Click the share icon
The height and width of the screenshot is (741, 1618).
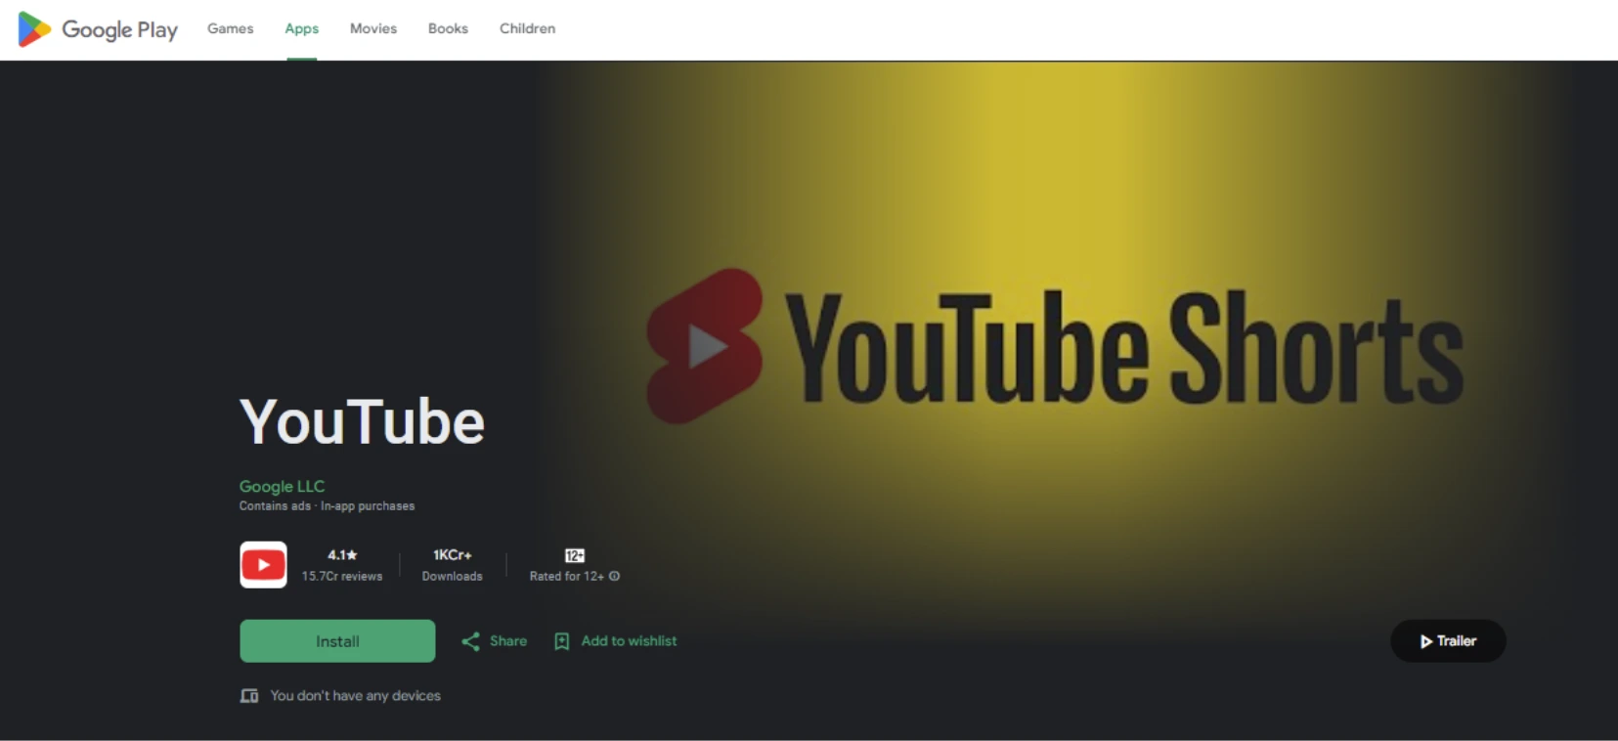470,641
